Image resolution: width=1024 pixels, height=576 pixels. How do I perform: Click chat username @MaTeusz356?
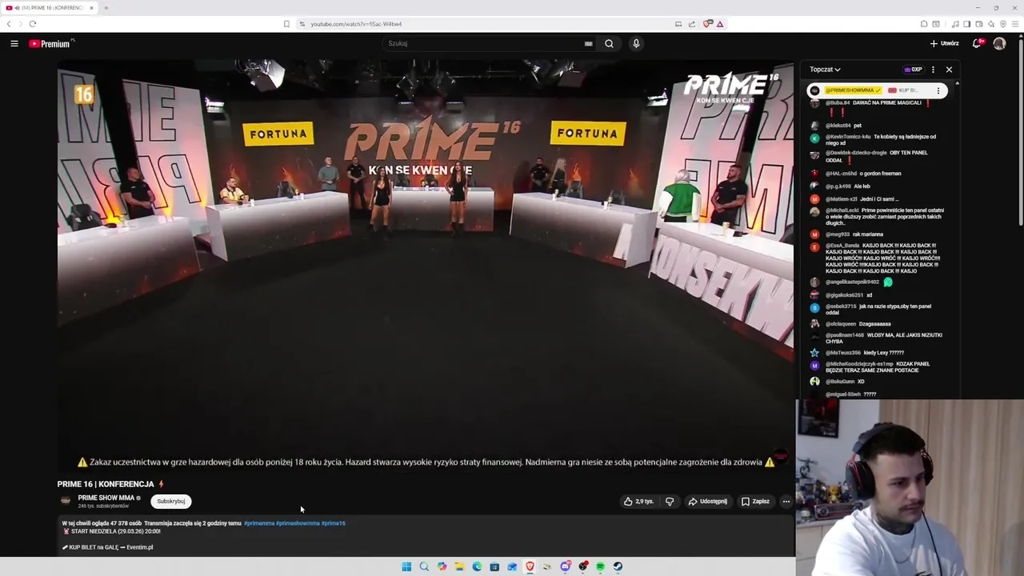click(843, 353)
